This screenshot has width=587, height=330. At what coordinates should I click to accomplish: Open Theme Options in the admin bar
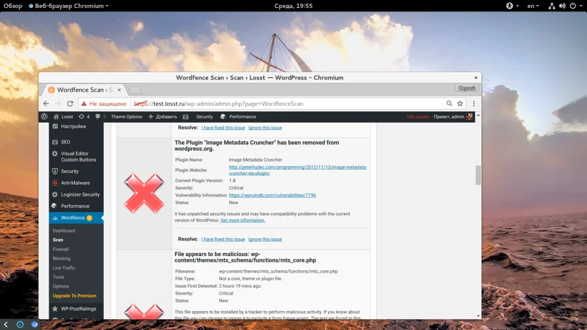(x=127, y=117)
